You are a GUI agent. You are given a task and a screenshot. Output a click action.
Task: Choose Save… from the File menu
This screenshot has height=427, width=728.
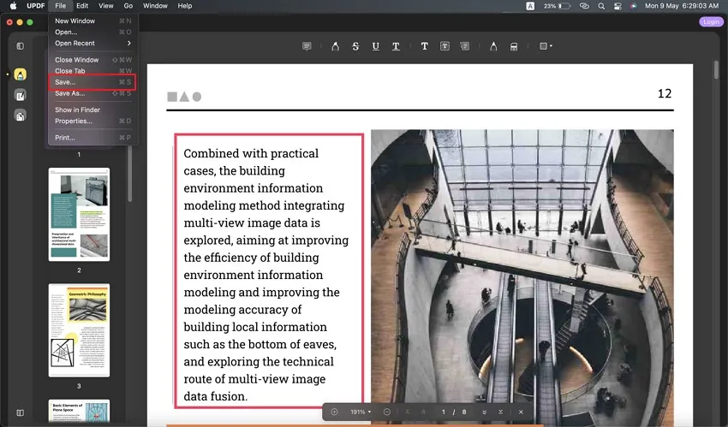[x=92, y=82]
